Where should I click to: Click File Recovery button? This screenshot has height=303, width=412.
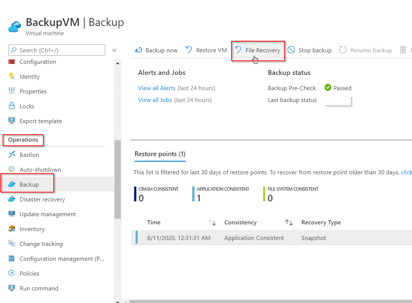tap(258, 50)
